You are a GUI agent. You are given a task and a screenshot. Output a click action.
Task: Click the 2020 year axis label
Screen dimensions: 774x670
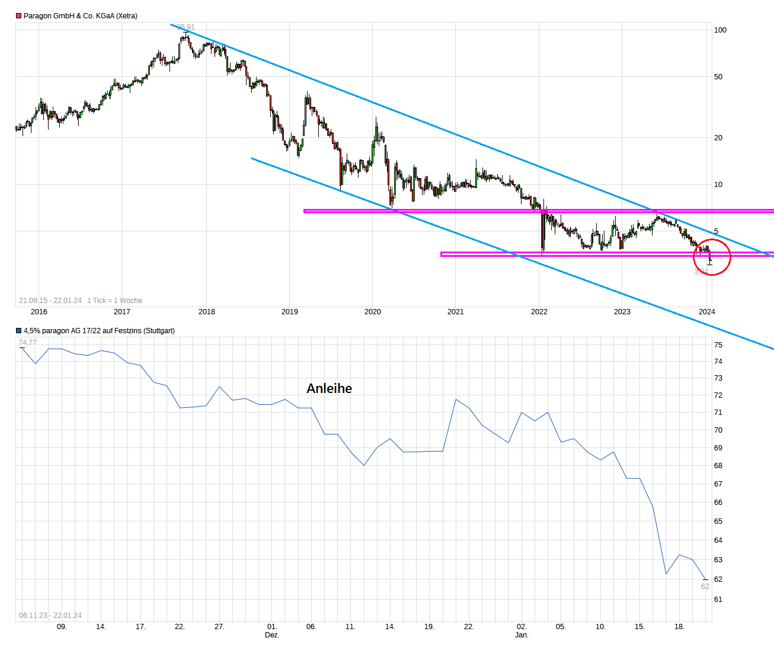point(372,311)
